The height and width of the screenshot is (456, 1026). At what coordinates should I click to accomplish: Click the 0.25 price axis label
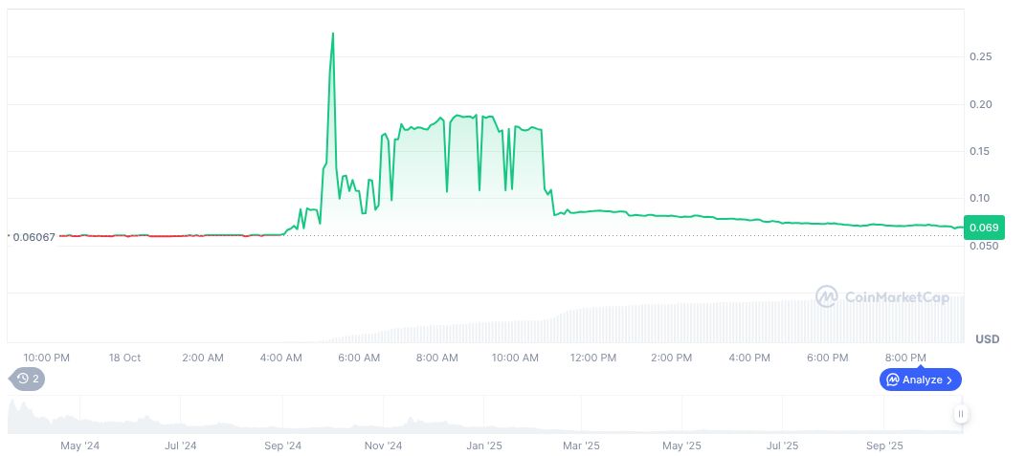978,57
